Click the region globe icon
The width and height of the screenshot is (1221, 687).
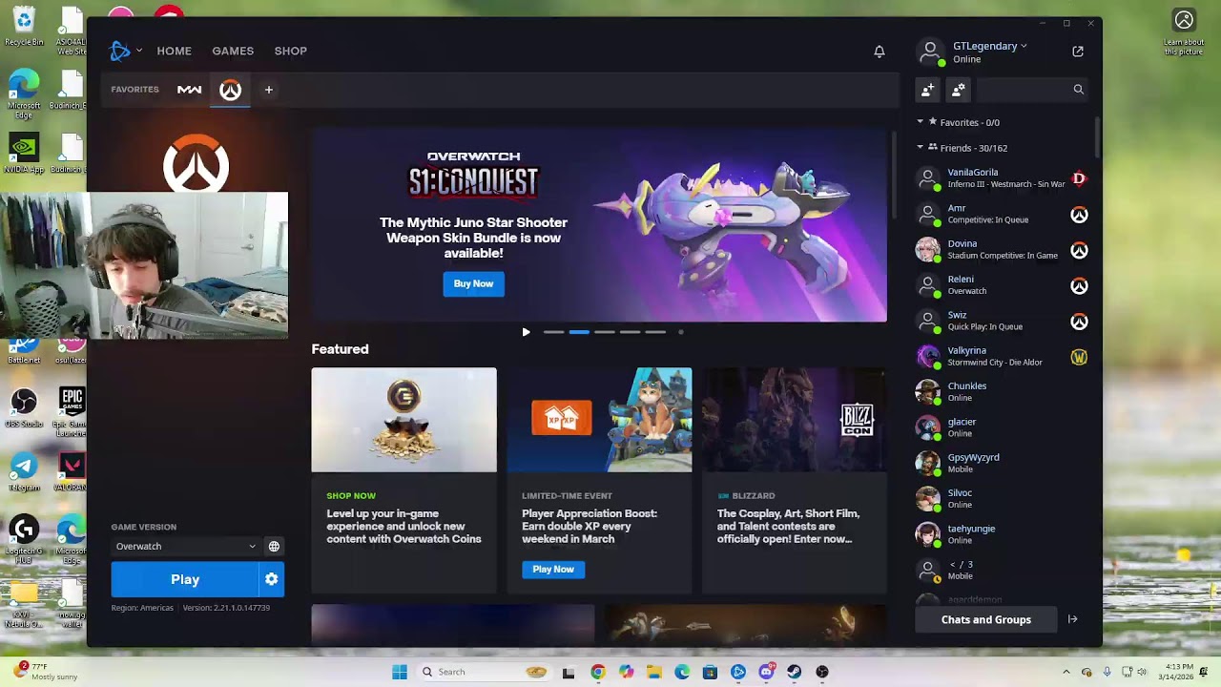(274, 547)
